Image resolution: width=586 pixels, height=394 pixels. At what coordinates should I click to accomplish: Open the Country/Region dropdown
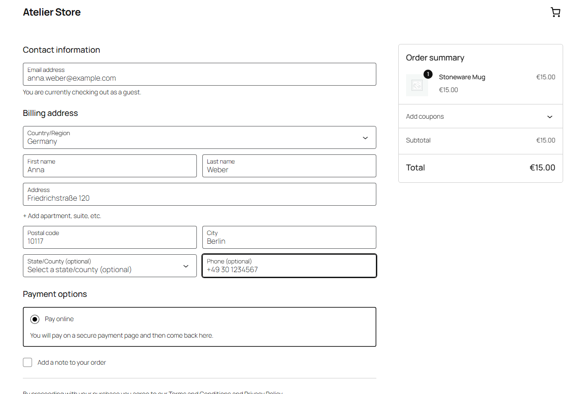point(200,137)
